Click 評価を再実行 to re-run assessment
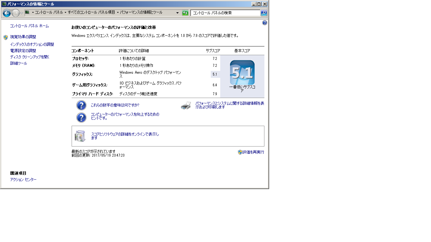The width and height of the screenshot is (431, 242). (253, 152)
